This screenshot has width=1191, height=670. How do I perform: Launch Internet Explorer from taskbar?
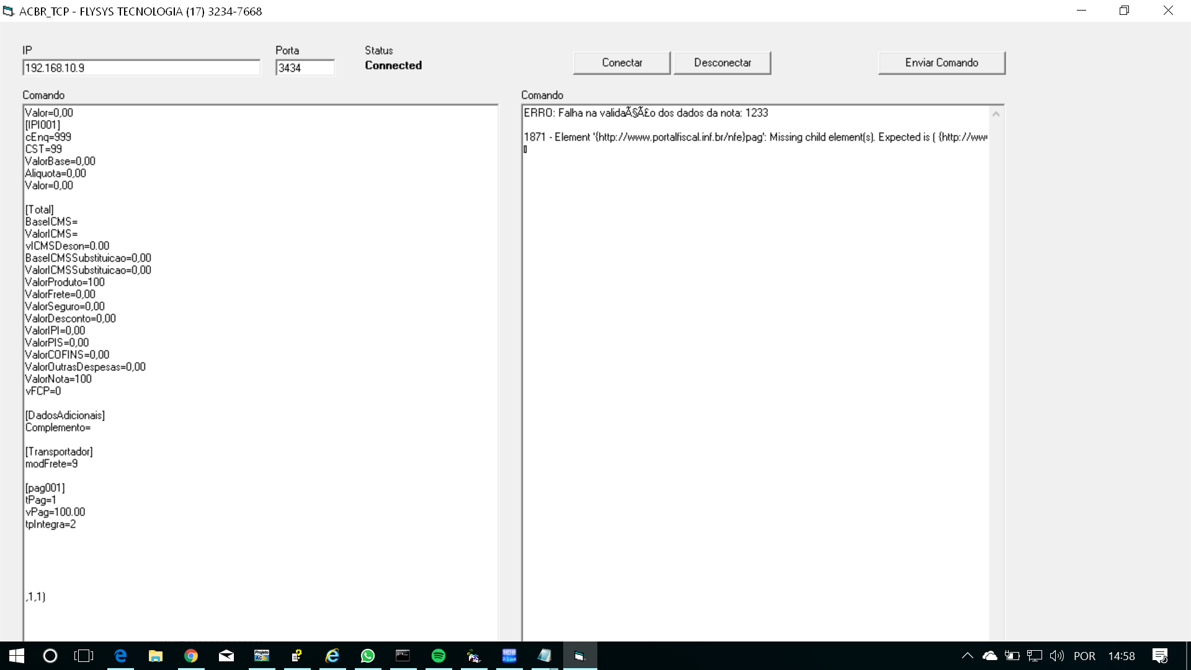[332, 656]
